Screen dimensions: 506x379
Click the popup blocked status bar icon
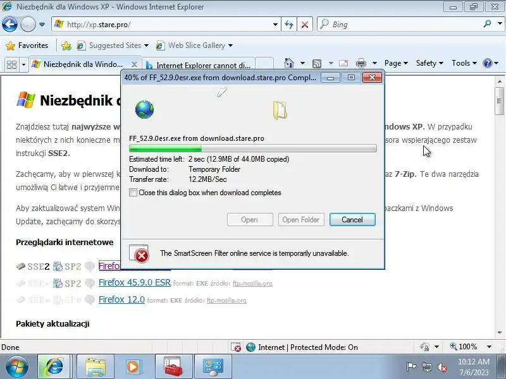pyautogui.click(x=236, y=347)
